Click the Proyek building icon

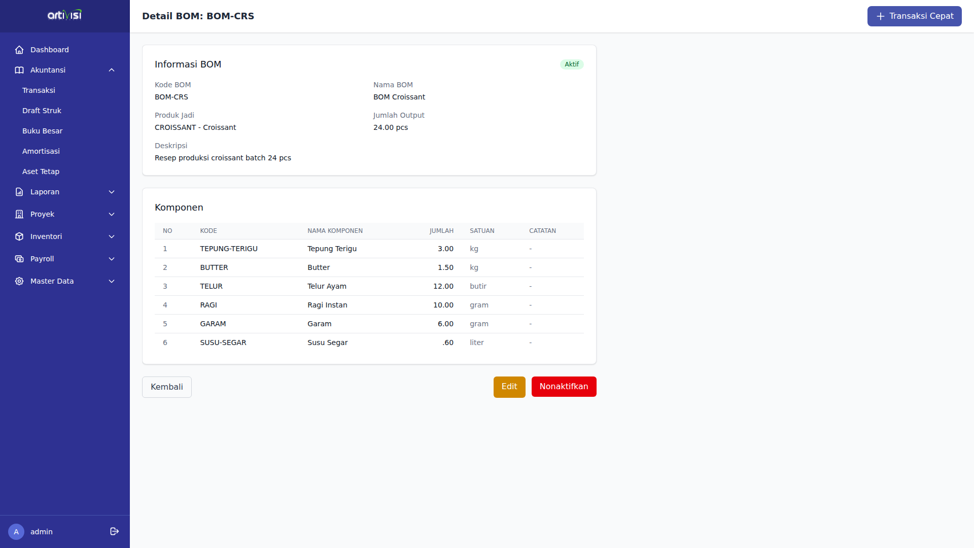click(19, 214)
